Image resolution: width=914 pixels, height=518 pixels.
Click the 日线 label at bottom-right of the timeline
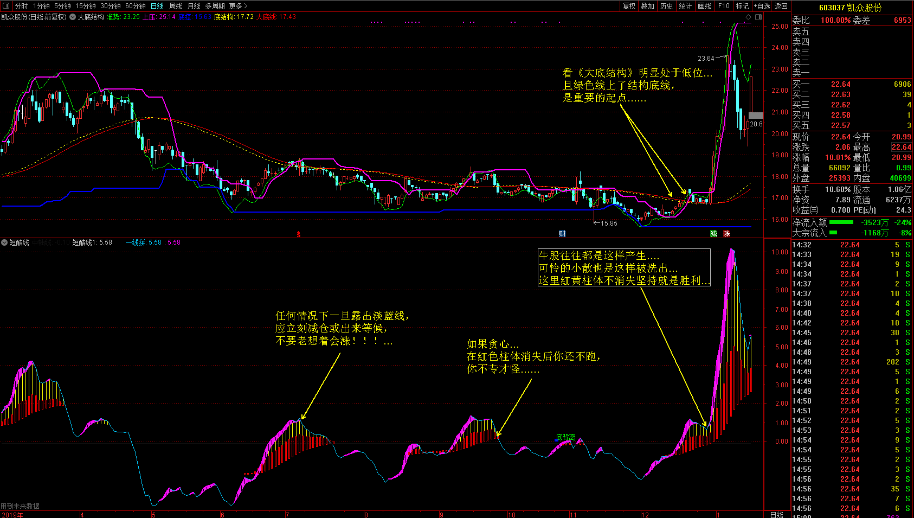pyautogui.click(x=776, y=514)
